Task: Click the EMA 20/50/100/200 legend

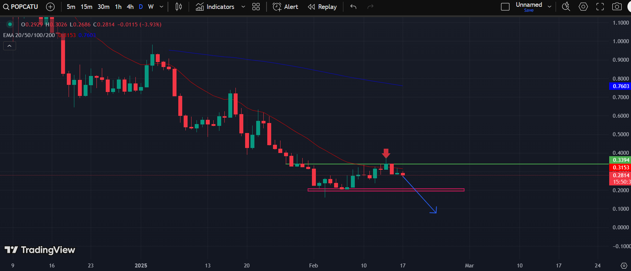Action: point(29,35)
